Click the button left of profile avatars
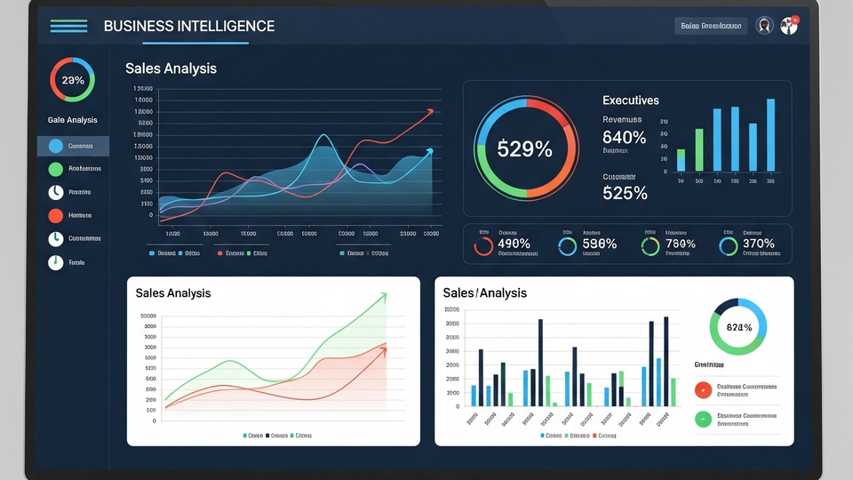Screen dimensions: 853x480 tap(710, 26)
